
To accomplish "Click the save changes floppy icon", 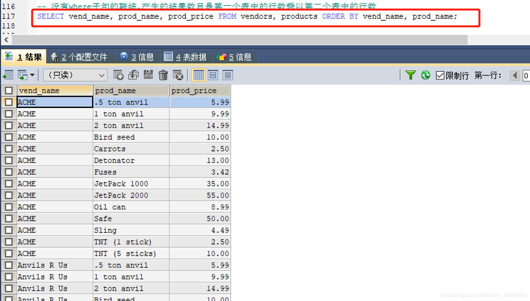I will pyautogui.click(x=148, y=75).
